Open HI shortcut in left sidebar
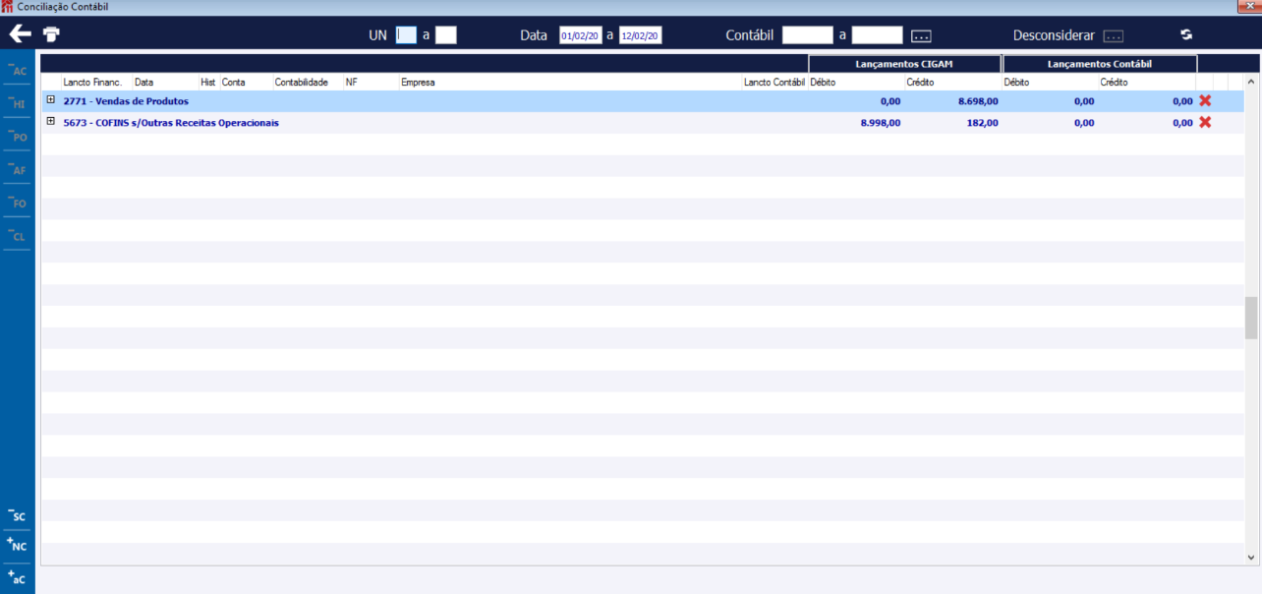This screenshot has width=1262, height=594. click(x=18, y=103)
